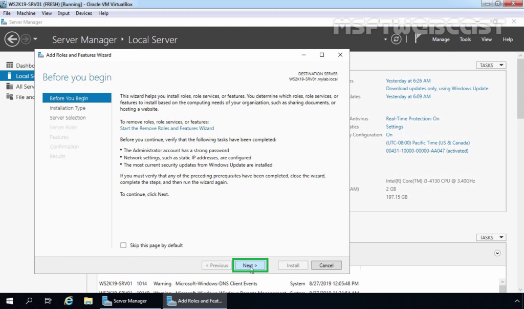Click the Server Manager window title icon

(4, 22)
